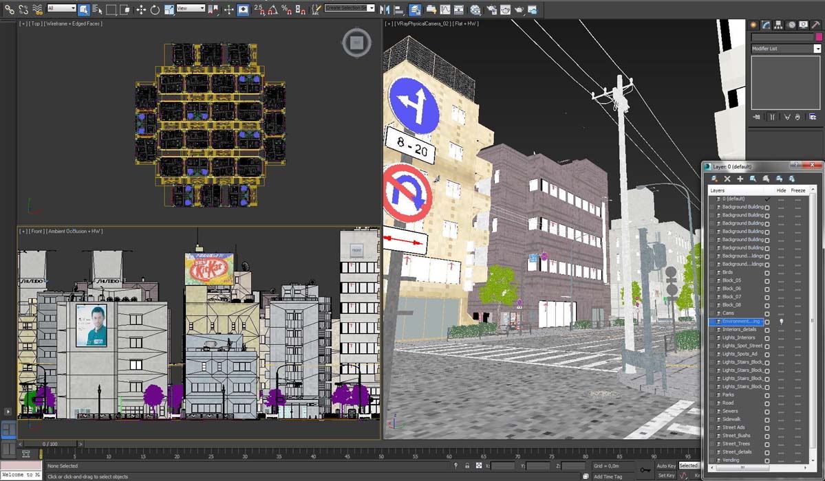Select the Select and Move tool
Viewport: 825px width, 481px height.
(141, 10)
